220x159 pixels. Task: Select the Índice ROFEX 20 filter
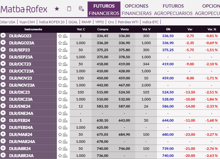pos(52,22)
